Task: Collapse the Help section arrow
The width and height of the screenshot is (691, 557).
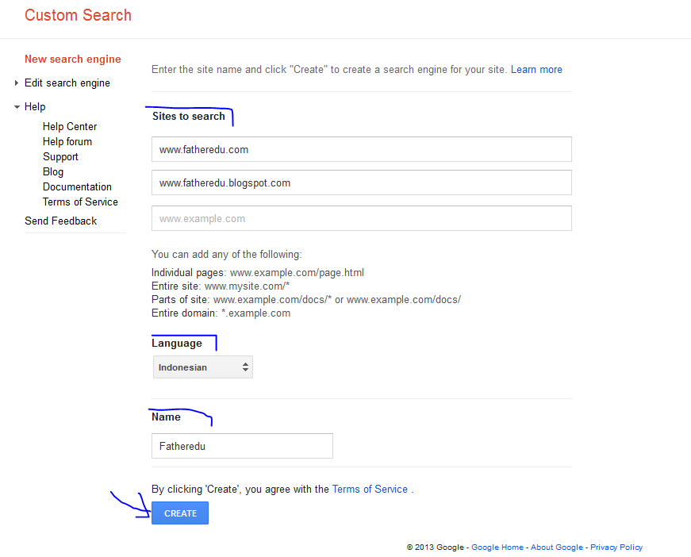Action: coord(17,107)
